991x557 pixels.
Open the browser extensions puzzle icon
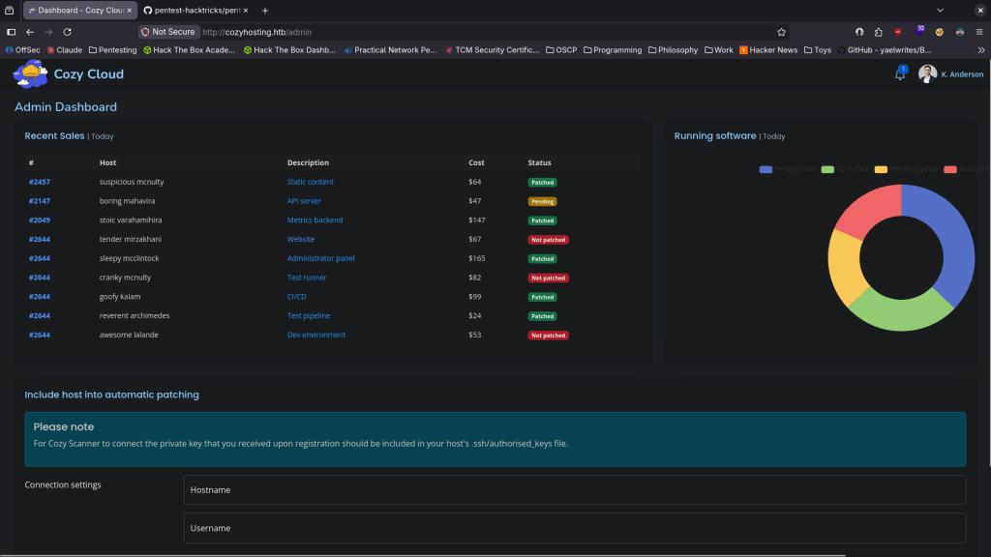click(x=878, y=32)
